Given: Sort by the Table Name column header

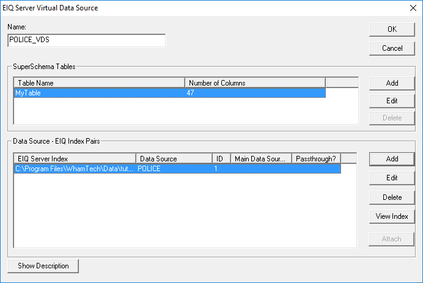Looking at the screenshot, I should (99, 83).
